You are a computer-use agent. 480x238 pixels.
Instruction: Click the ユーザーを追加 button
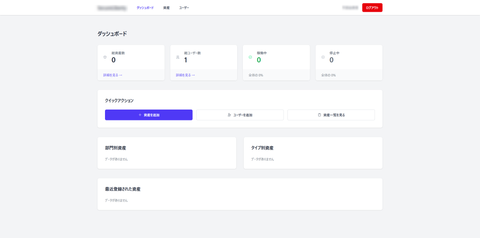[240, 115]
